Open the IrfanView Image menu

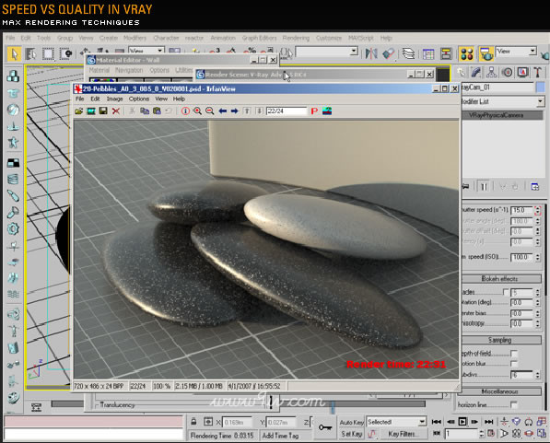coord(115,99)
